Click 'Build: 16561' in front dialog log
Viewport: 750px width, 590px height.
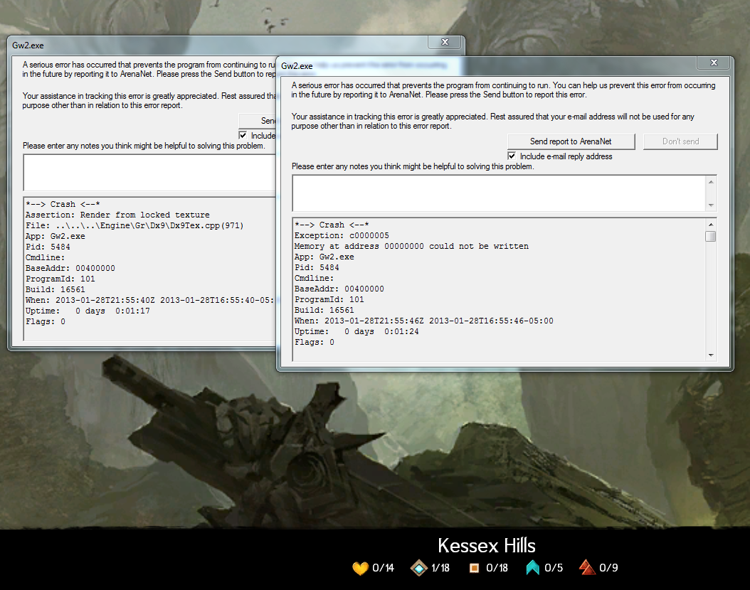[x=324, y=310]
